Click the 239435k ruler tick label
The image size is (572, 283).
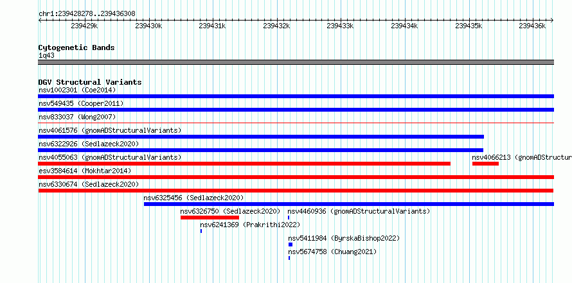point(469,26)
